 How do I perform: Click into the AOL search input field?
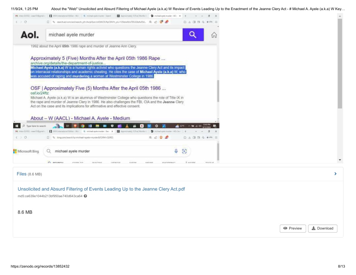coord(114,34)
